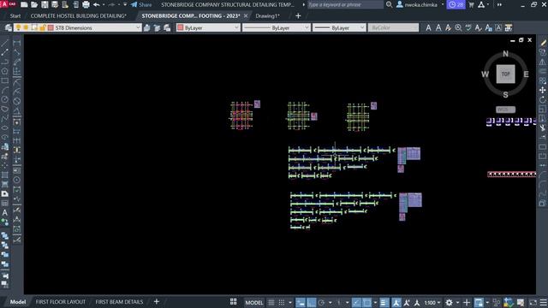This screenshot has width=548, height=308.
Task: Click the status bar Customization menu icon
Action: pyautogui.click(x=543, y=302)
